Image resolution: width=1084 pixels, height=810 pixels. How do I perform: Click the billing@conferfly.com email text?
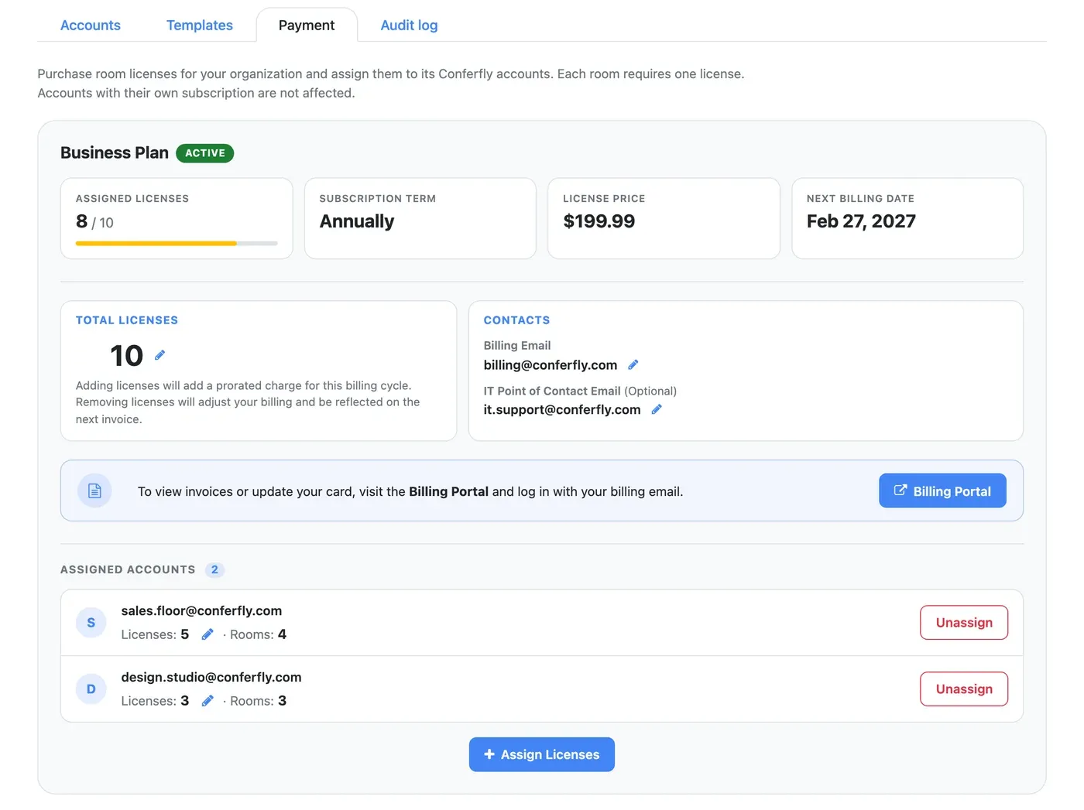551,365
